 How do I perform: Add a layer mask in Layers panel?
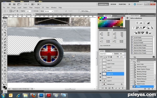[109, 88]
